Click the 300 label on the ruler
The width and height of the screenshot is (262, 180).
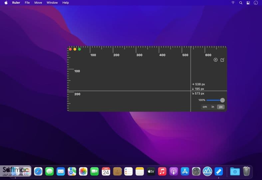click(139, 55)
